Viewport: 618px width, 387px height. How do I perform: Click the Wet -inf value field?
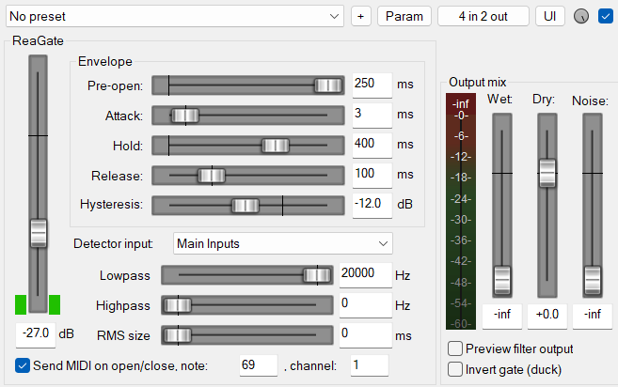pos(502,316)
